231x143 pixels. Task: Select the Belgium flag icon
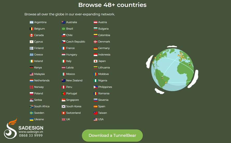pyautogui.click(x=31, y=29)
